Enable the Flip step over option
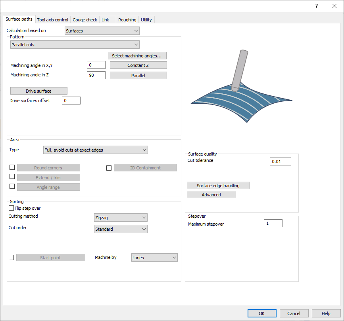 [x=11, y=208]
